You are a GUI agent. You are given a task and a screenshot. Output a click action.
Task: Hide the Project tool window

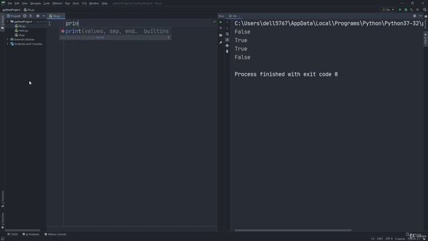[43, 16]
